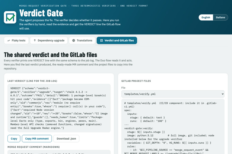Select Verdict and GitLab files tab
The image size is (232, 154).
tap(117, 40)
